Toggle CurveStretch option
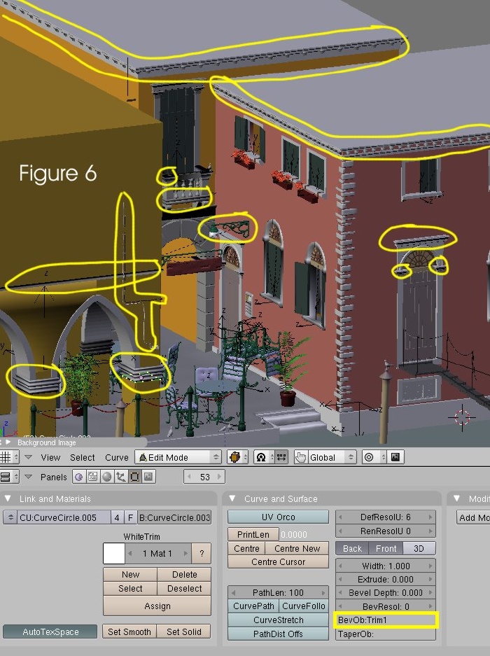 pos(279,620)
